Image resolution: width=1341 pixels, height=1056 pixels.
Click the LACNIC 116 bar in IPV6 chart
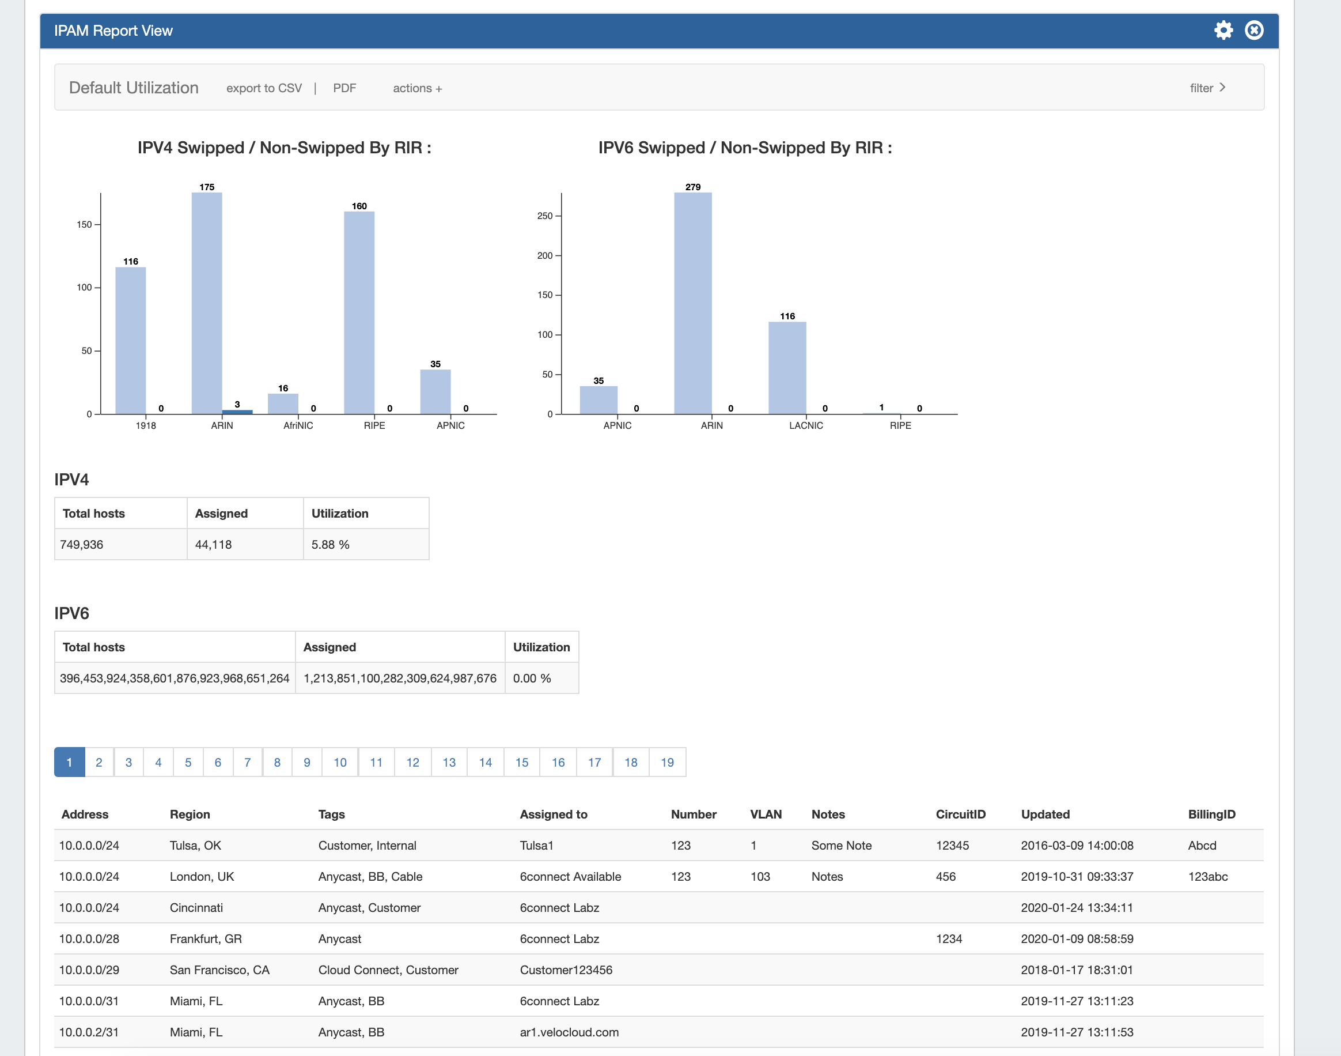[787, 368]
